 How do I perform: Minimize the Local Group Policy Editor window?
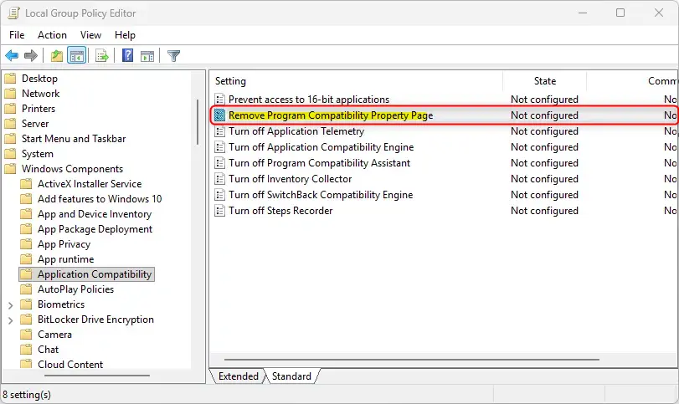[583, 13]
